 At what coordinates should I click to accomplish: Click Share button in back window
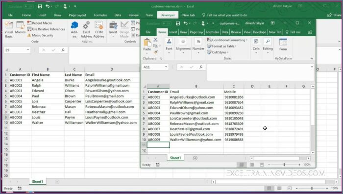334,15
